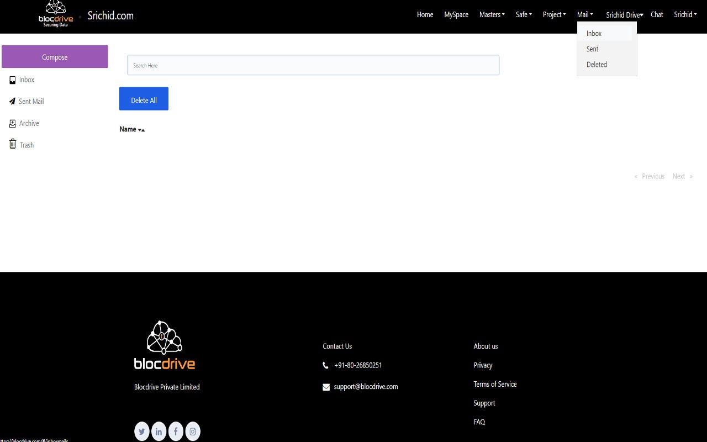Expand the Masters dropdown menu
This screenshot has height=442, width=707.
coord(492,15)
